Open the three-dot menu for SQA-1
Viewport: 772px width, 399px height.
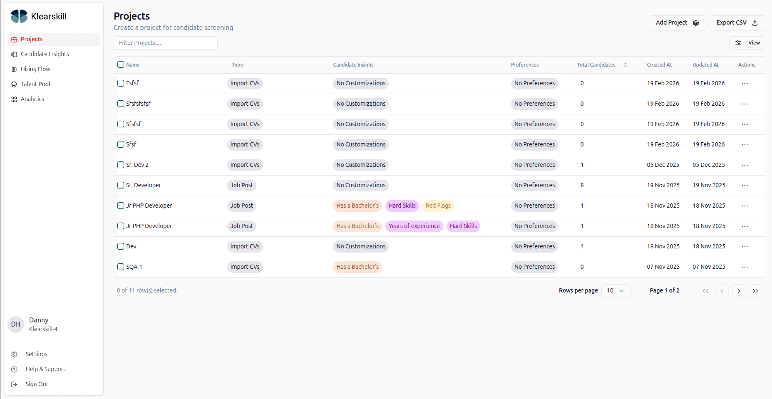(745, 267)
